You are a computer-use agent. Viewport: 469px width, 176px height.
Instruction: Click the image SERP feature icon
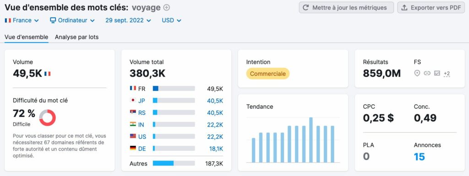click(x=437, y=73)
